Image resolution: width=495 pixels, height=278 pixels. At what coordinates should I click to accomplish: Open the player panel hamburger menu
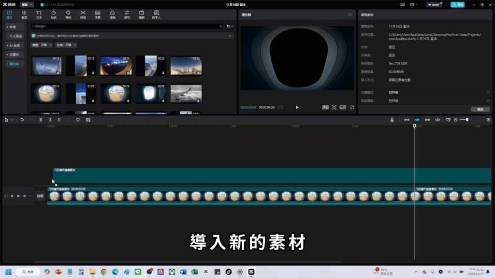[x=350, y=14]
